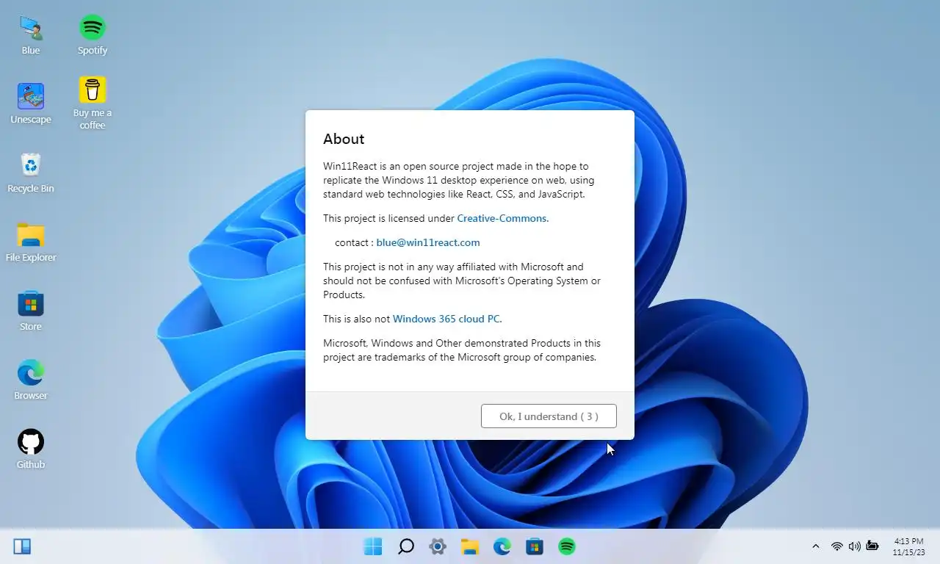Open the Windows 365 cloud PC link

[x=446, y=319]
